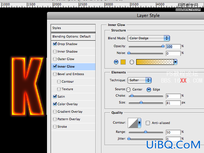Click the Size value input field

(173, 103)
